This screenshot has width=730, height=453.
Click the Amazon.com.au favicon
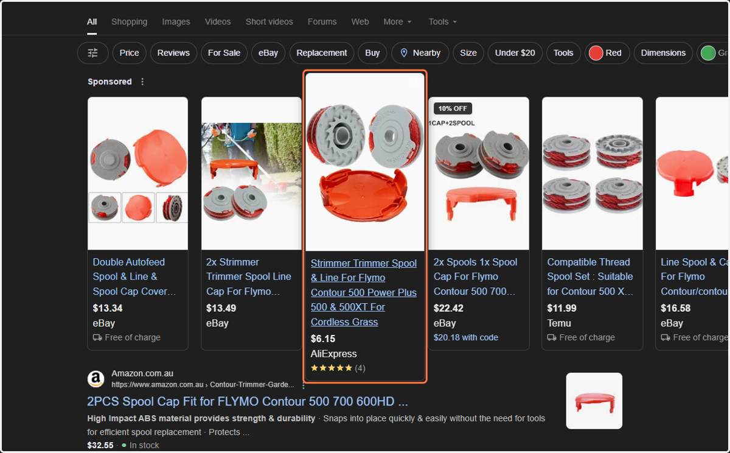pos(96,379)
